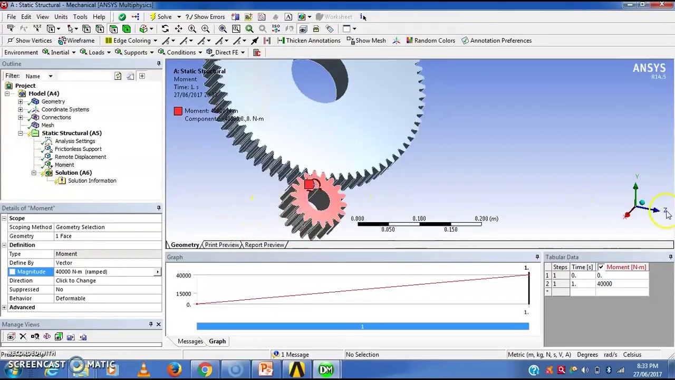Collapse the Solution (A6) node
The width and height of the screenshot is (675, 380).
34,173
